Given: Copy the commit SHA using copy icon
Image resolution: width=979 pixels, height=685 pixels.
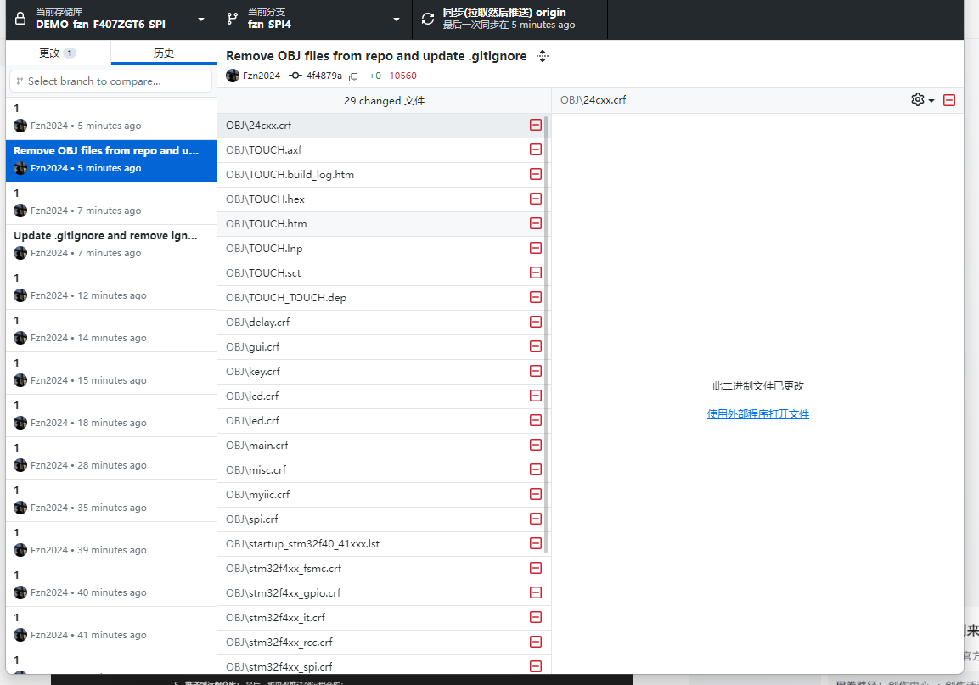Looking at the screenshot, I should [353, 76].
